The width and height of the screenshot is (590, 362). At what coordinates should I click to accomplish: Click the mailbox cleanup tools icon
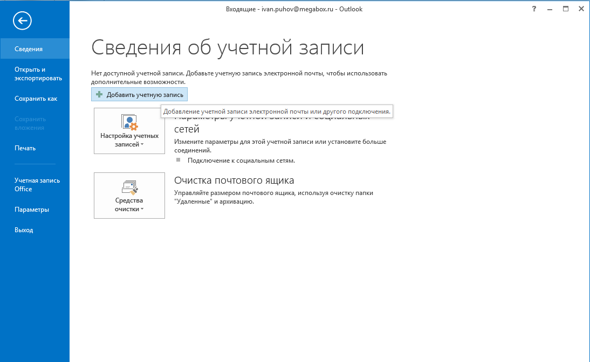tap(129, 187)
